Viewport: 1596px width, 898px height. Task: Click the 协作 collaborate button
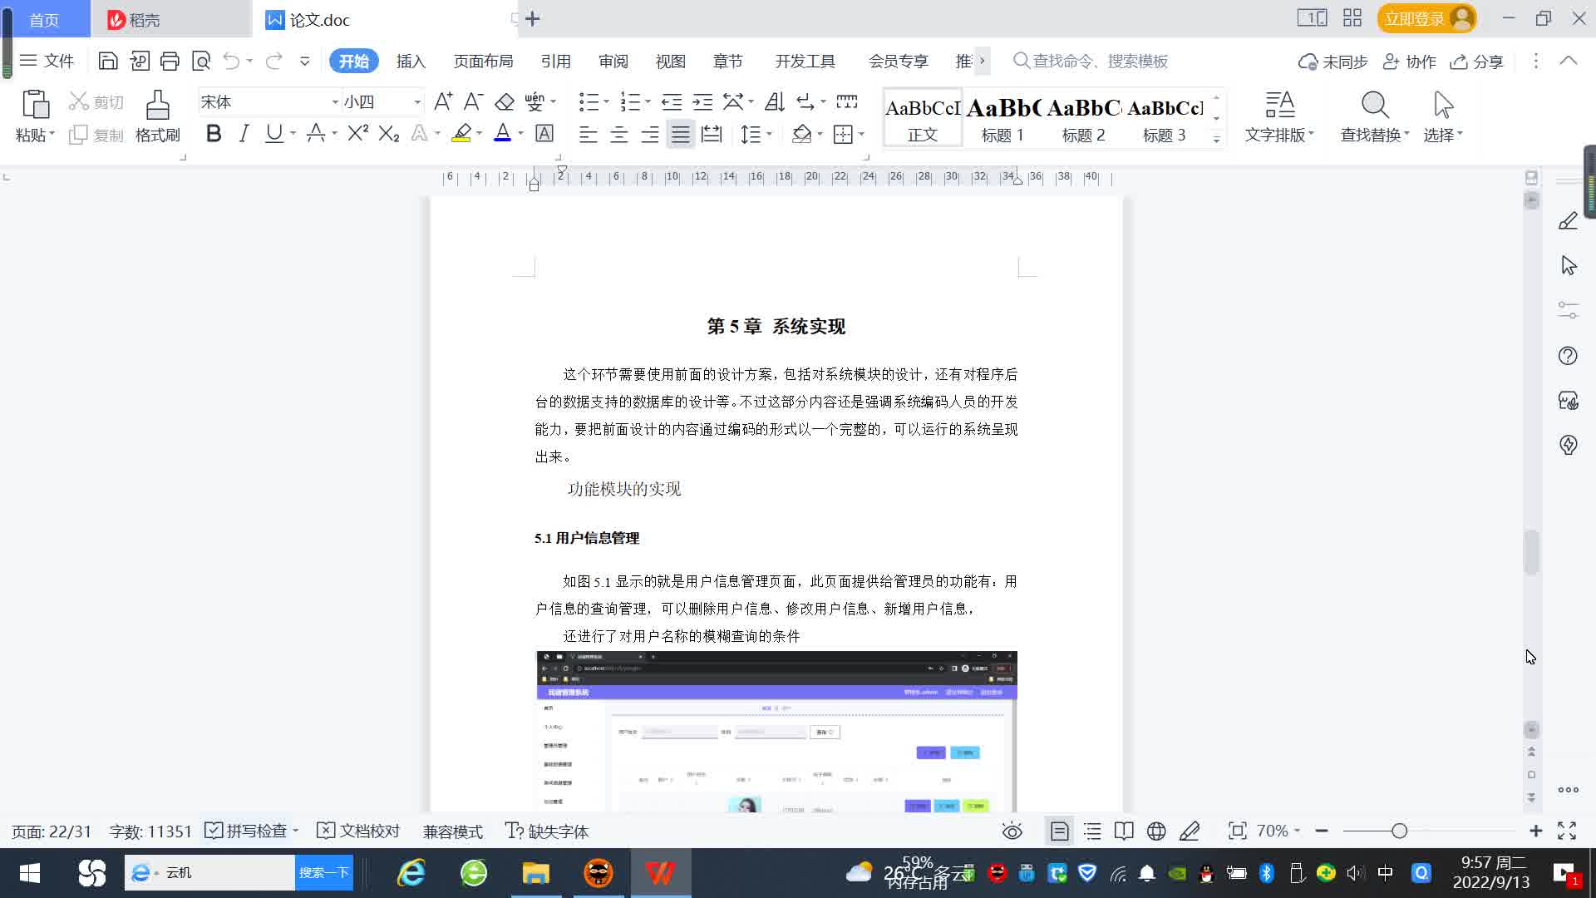pos(1409,62)
